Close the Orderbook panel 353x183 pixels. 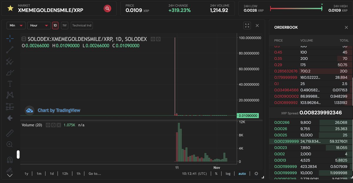click(346, 27)
